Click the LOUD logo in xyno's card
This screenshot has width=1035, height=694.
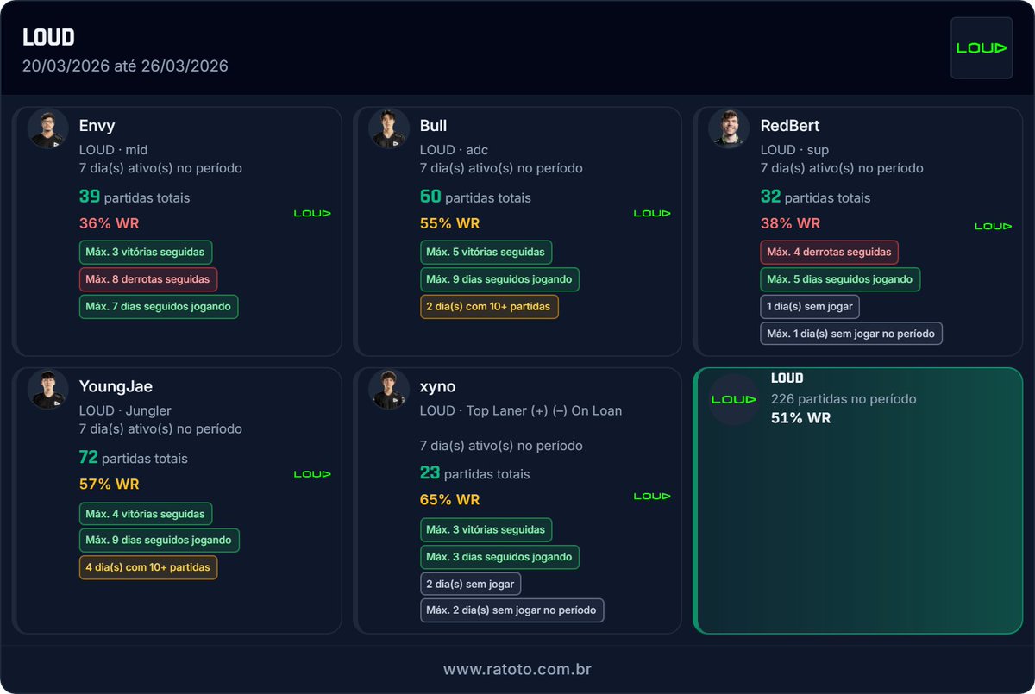pyautogui.click(x=652, y=496)
